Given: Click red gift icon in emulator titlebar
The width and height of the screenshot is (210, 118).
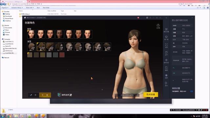Looking at the screenshot, I should pyautogui.click(x=138, y=18).
